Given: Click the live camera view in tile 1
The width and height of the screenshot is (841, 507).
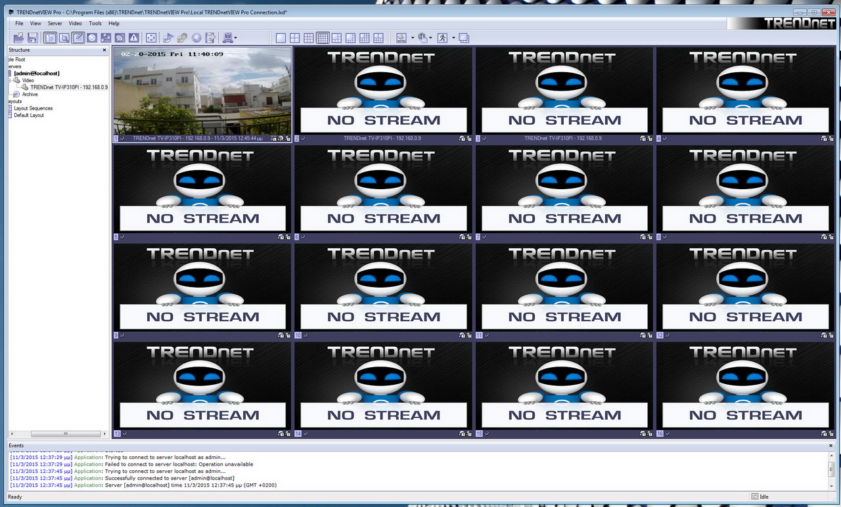Looking at the screenshot, I should tap(202, 91).
